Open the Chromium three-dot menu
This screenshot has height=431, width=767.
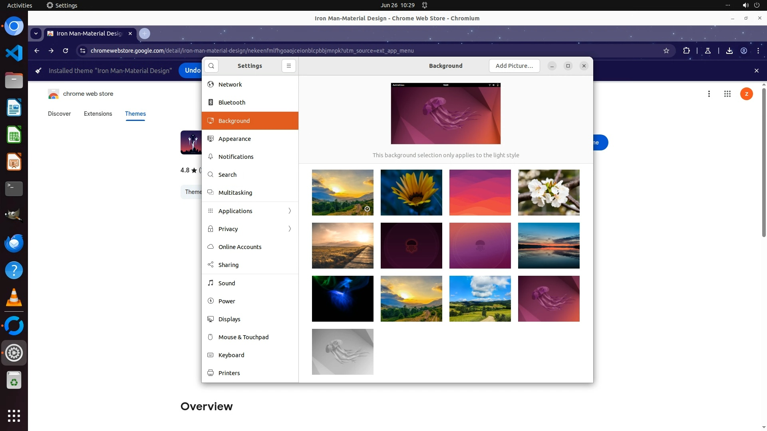pyautogui.click(x=758, y=51)
